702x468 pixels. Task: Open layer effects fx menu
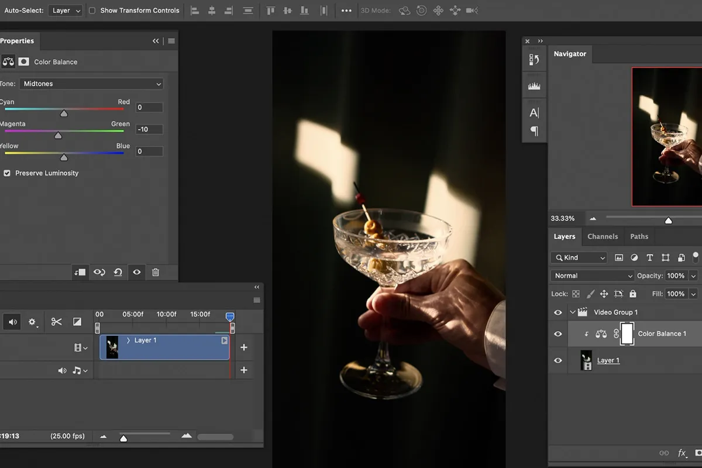point(682,453)
